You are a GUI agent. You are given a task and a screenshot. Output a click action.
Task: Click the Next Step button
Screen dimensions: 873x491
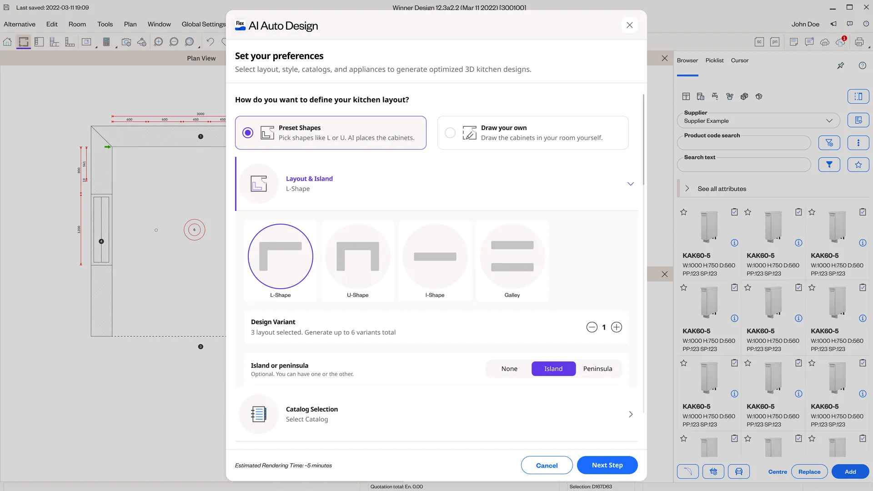[607, 465]
